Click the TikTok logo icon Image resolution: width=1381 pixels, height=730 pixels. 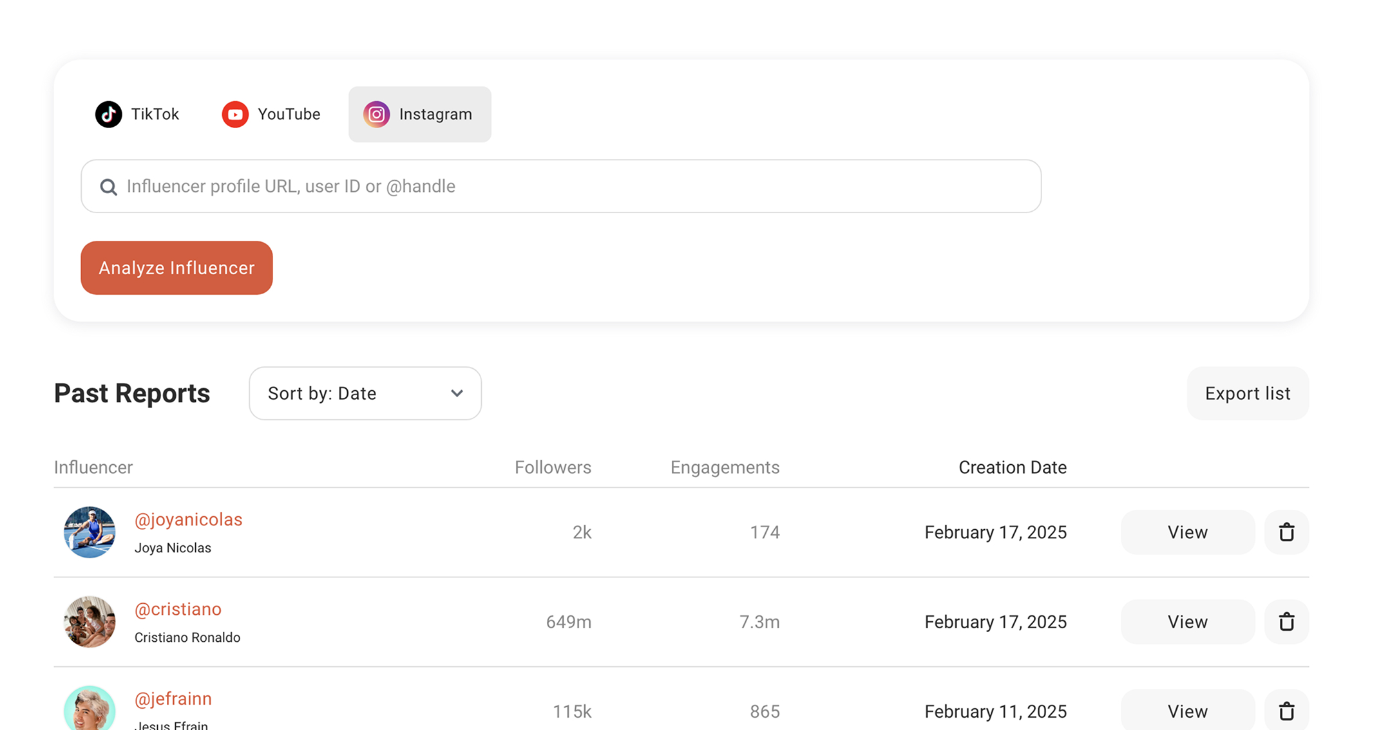point(108,115)
